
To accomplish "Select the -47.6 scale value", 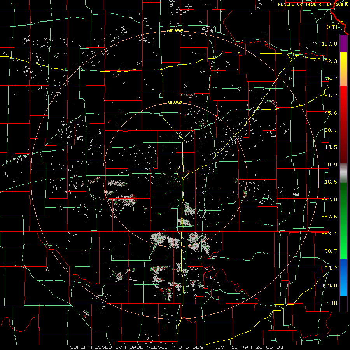I will (329, 217).
